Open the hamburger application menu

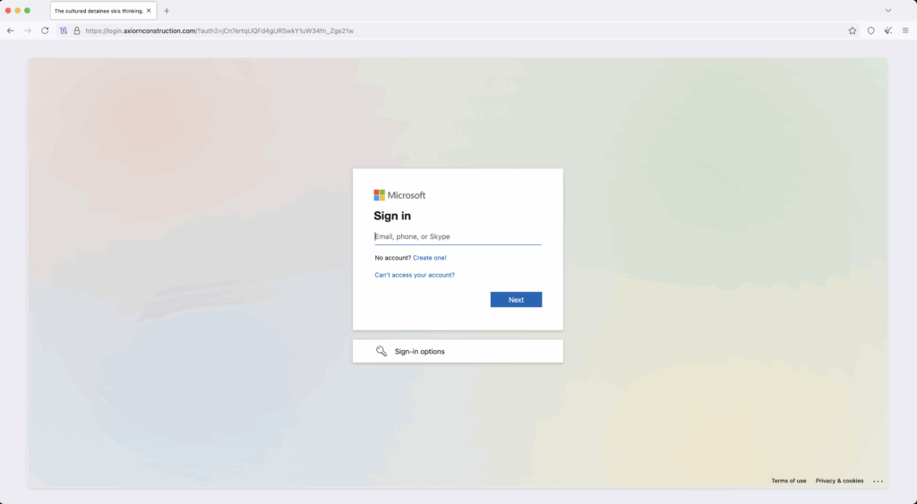click(x=905, y=30)
